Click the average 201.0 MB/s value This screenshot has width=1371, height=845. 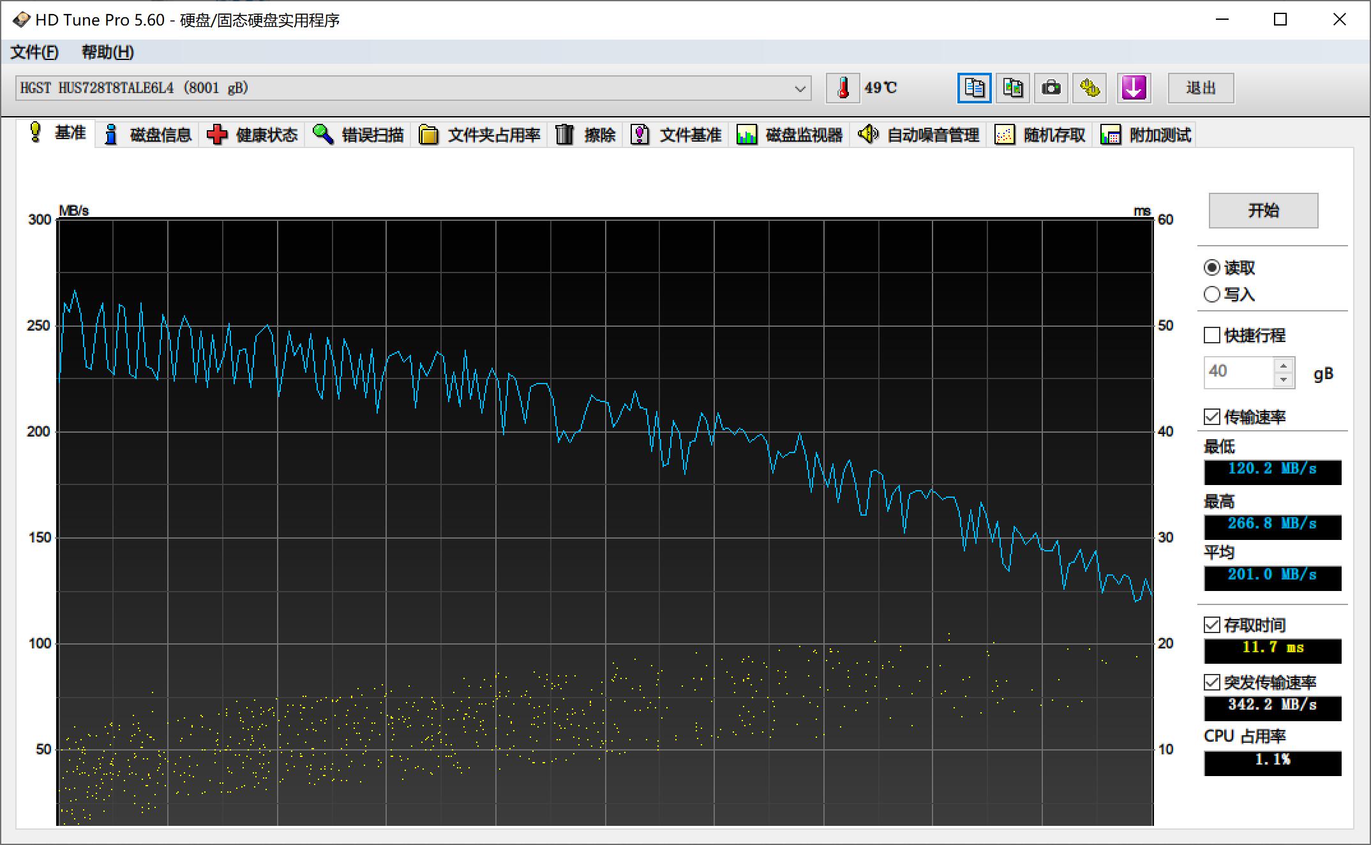(1272, 578)
